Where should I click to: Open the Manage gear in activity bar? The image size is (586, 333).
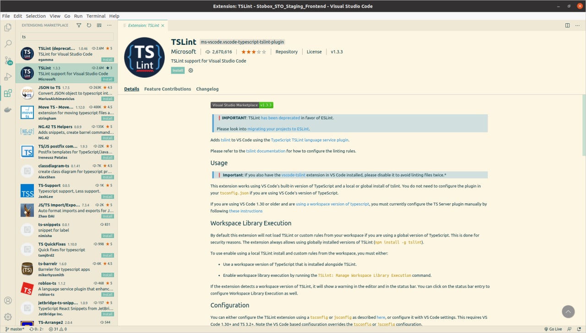point(8,317)
